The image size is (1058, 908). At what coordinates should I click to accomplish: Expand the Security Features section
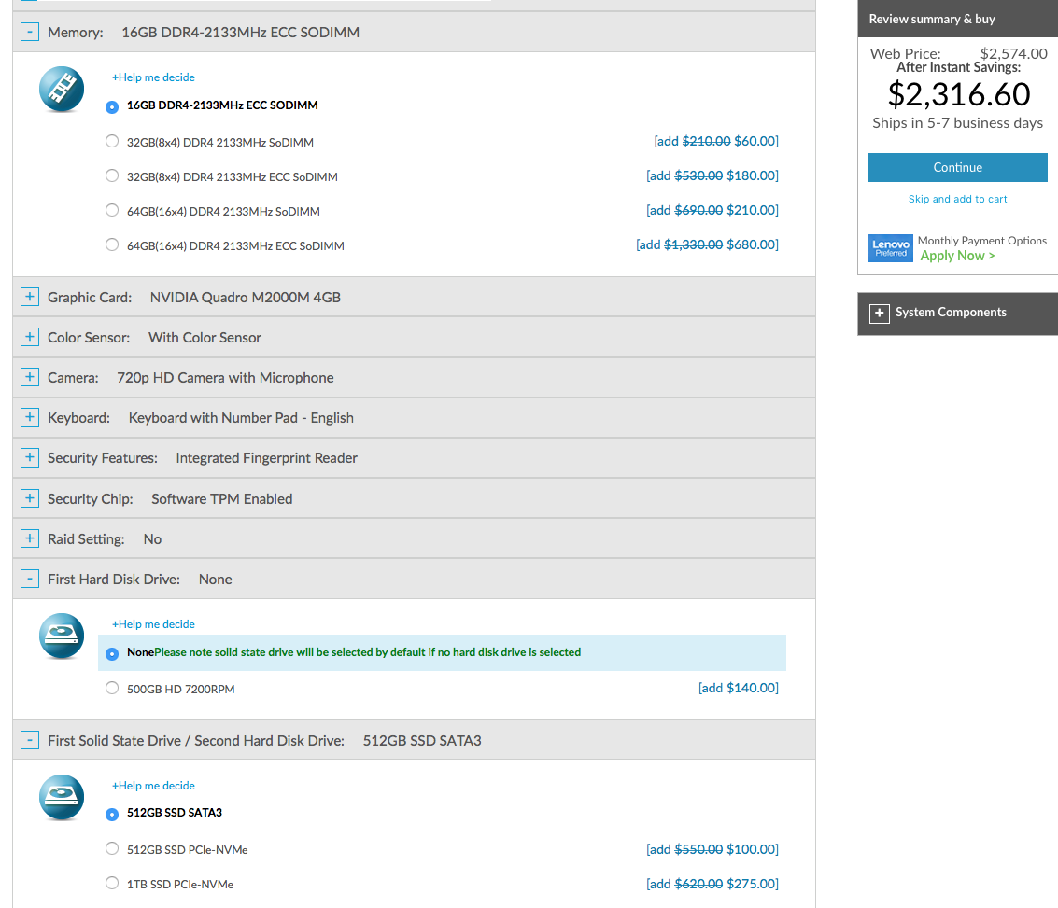click(x=30, y=457)
